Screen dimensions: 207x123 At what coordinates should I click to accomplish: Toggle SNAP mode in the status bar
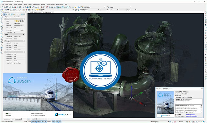click(x=25, y=122)
